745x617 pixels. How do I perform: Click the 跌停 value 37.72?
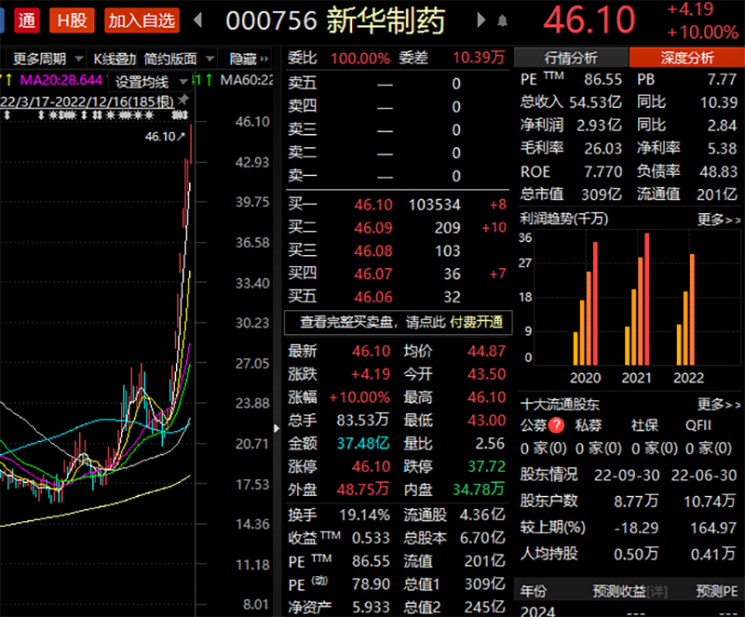[486, 466]
